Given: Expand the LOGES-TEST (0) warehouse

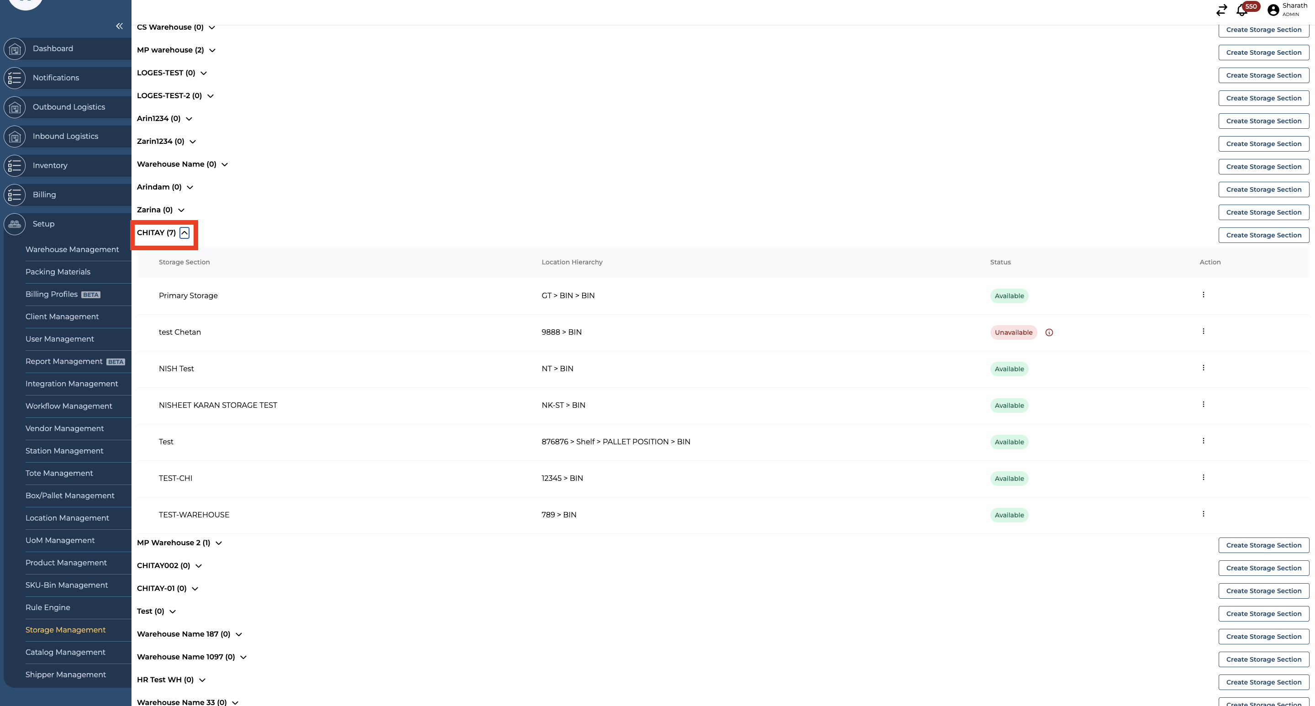Looking at the screenshot, I should tap(204, 73).
